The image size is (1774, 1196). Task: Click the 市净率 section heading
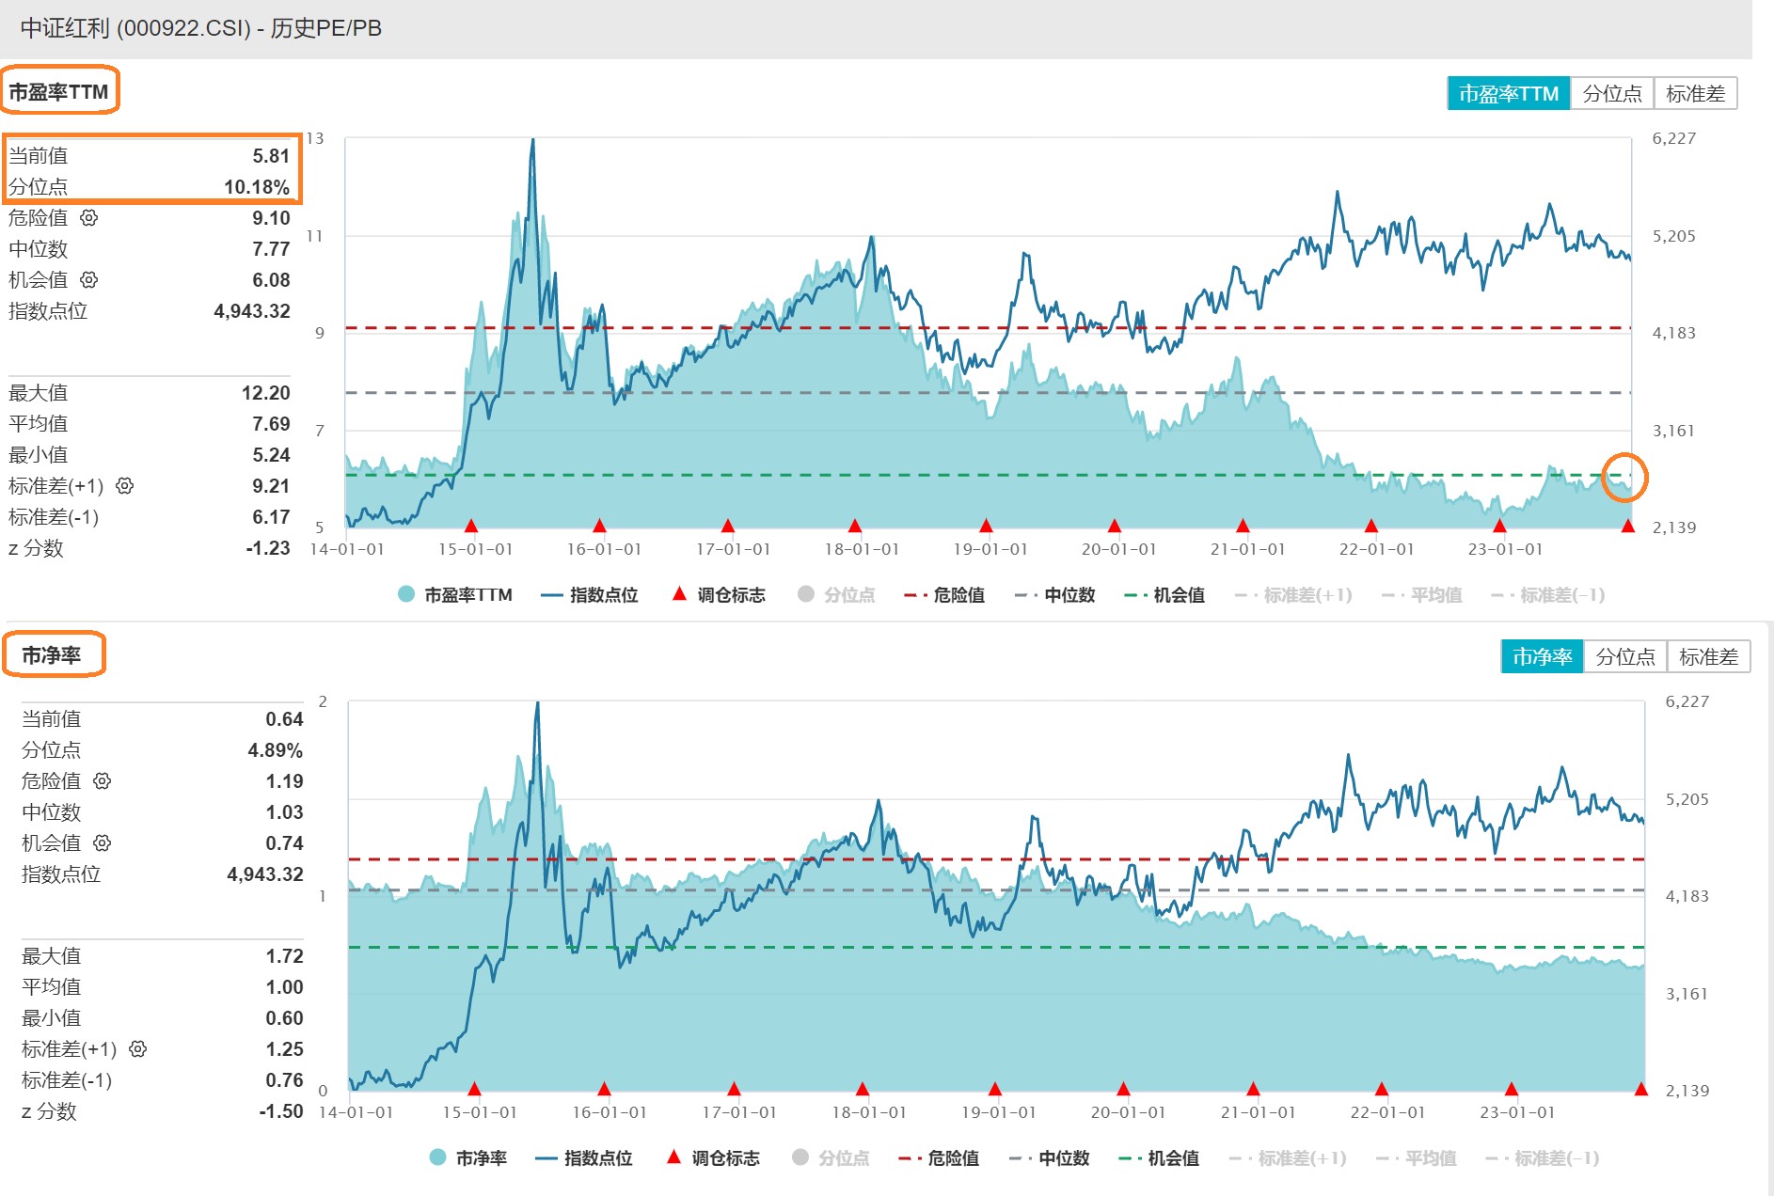52,655
